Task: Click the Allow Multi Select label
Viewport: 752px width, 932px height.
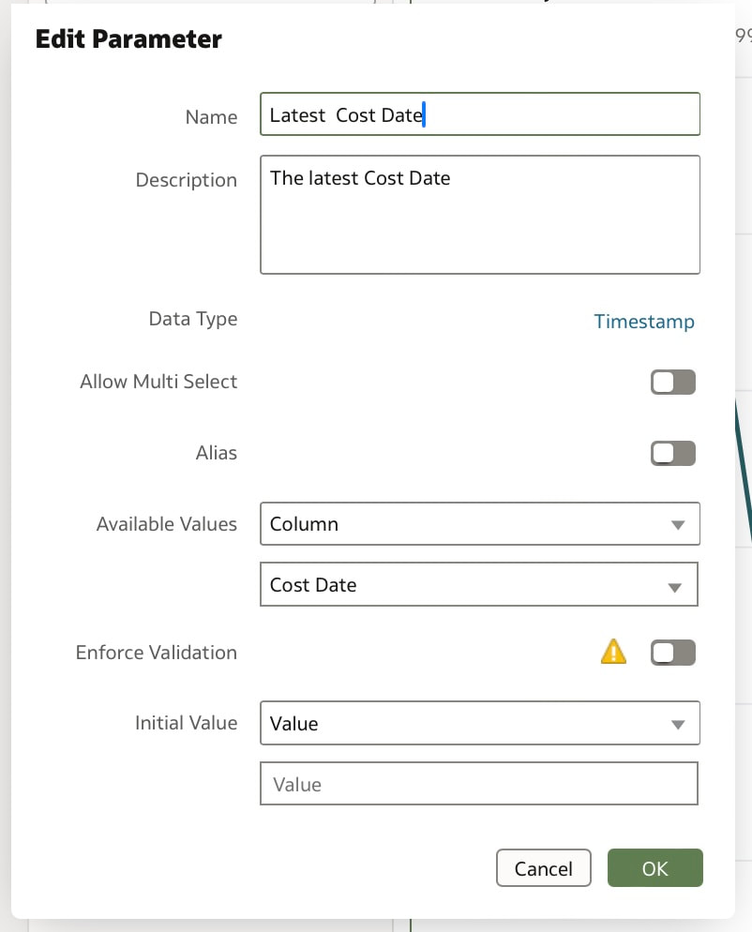Action: pyautogui.click(x=158, y=382)
